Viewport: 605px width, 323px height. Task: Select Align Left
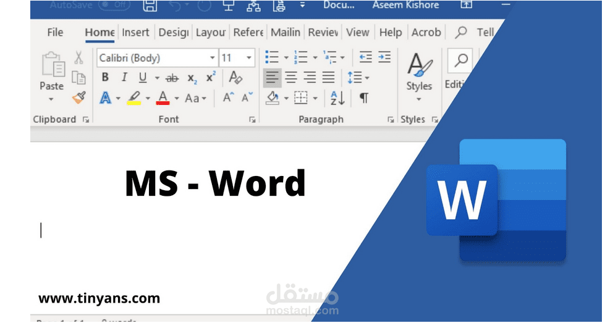tap(272, 78)
